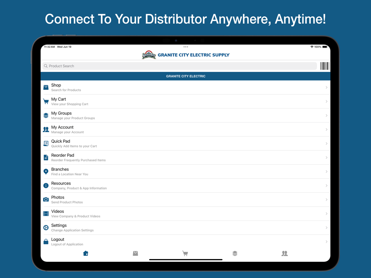Open the Videos row chevron
371x278 pixels.
coord(326,214)
